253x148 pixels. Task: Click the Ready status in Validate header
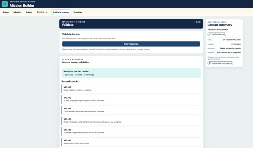[197, 22]
